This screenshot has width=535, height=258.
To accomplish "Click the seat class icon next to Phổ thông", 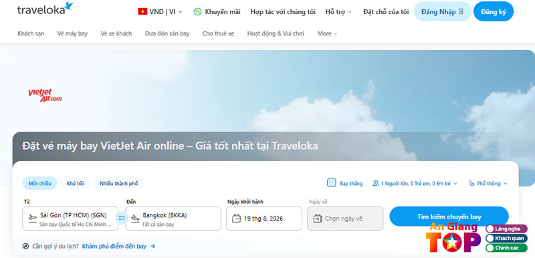I will [471, 183].
